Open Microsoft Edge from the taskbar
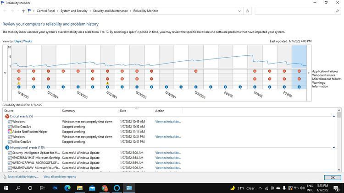 pyautogui.click(x=67, y=188)
